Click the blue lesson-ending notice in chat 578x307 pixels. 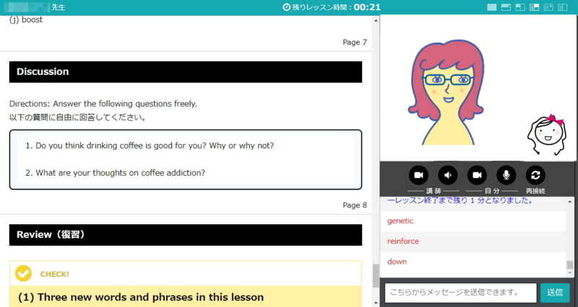(460, 201)
